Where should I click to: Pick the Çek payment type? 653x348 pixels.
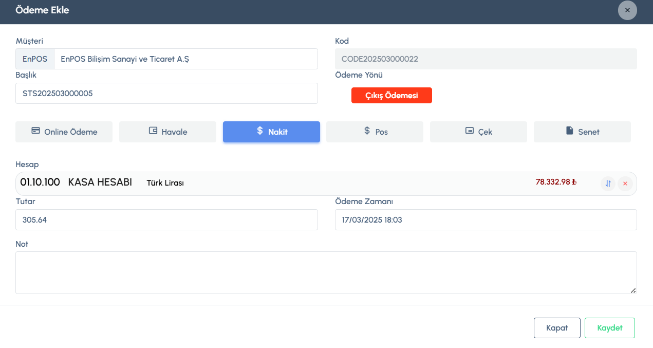[x=478, y=132]
